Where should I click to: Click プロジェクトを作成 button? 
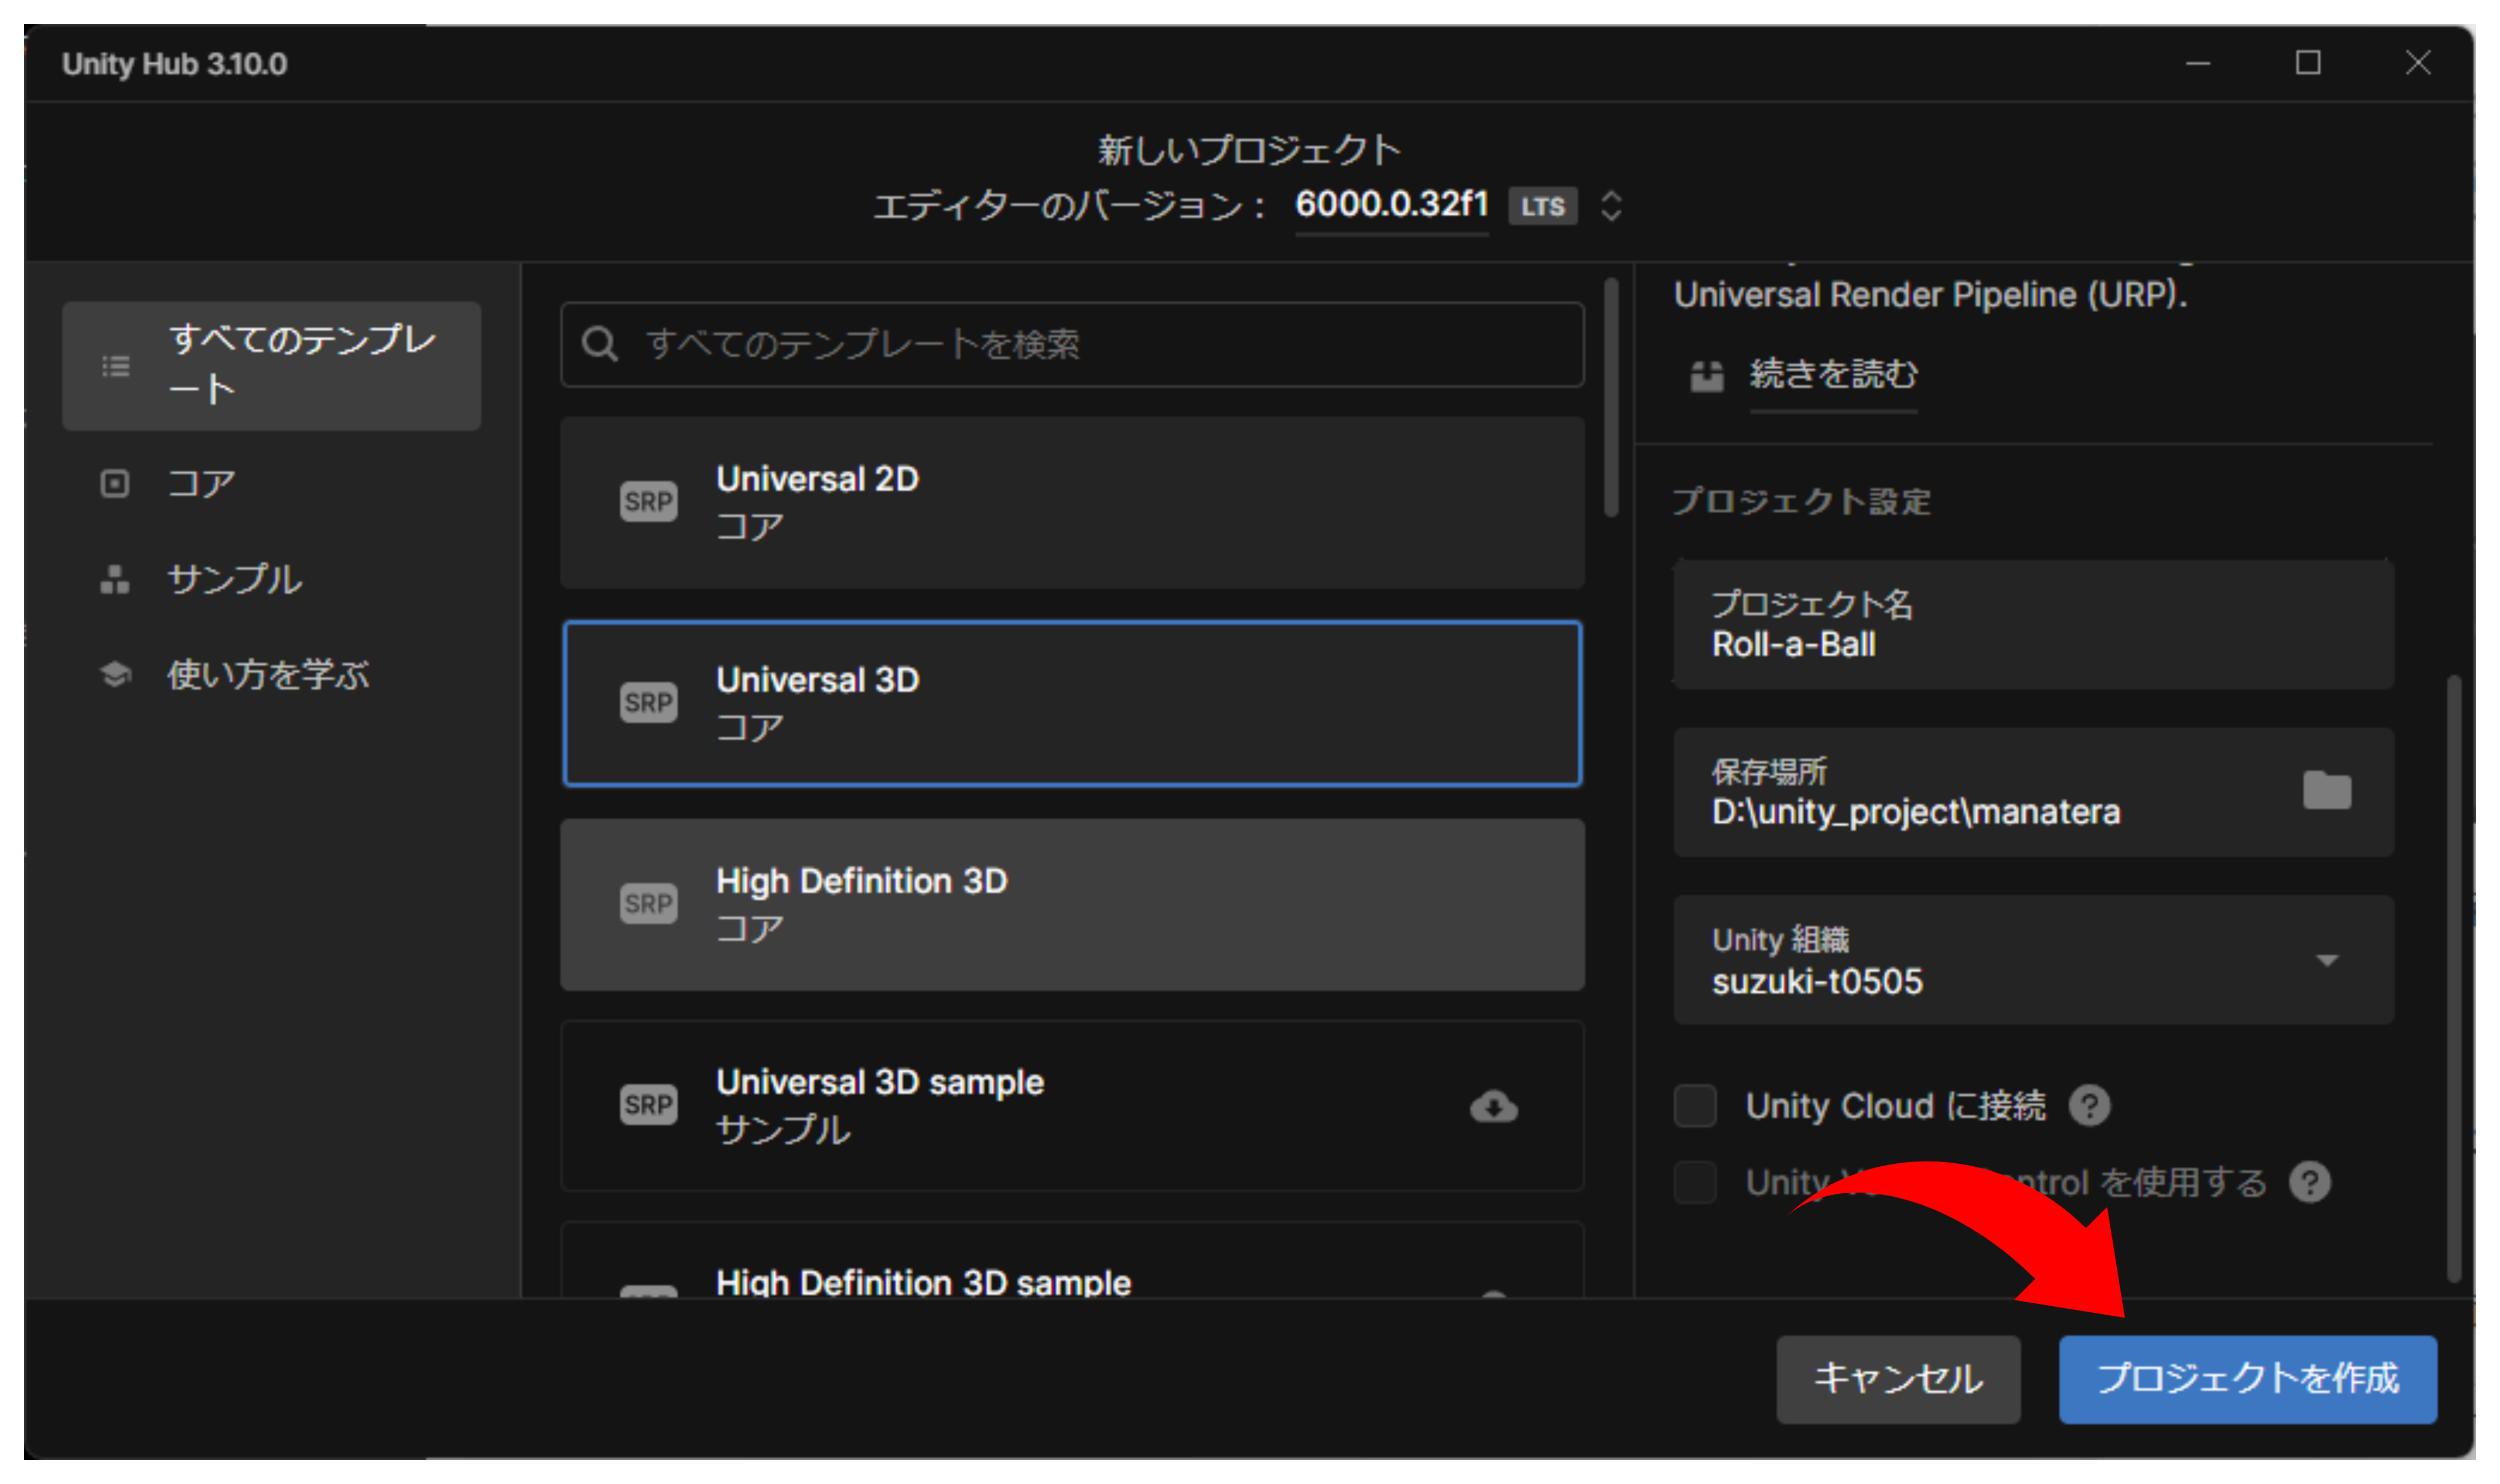coord(2247,1379)
